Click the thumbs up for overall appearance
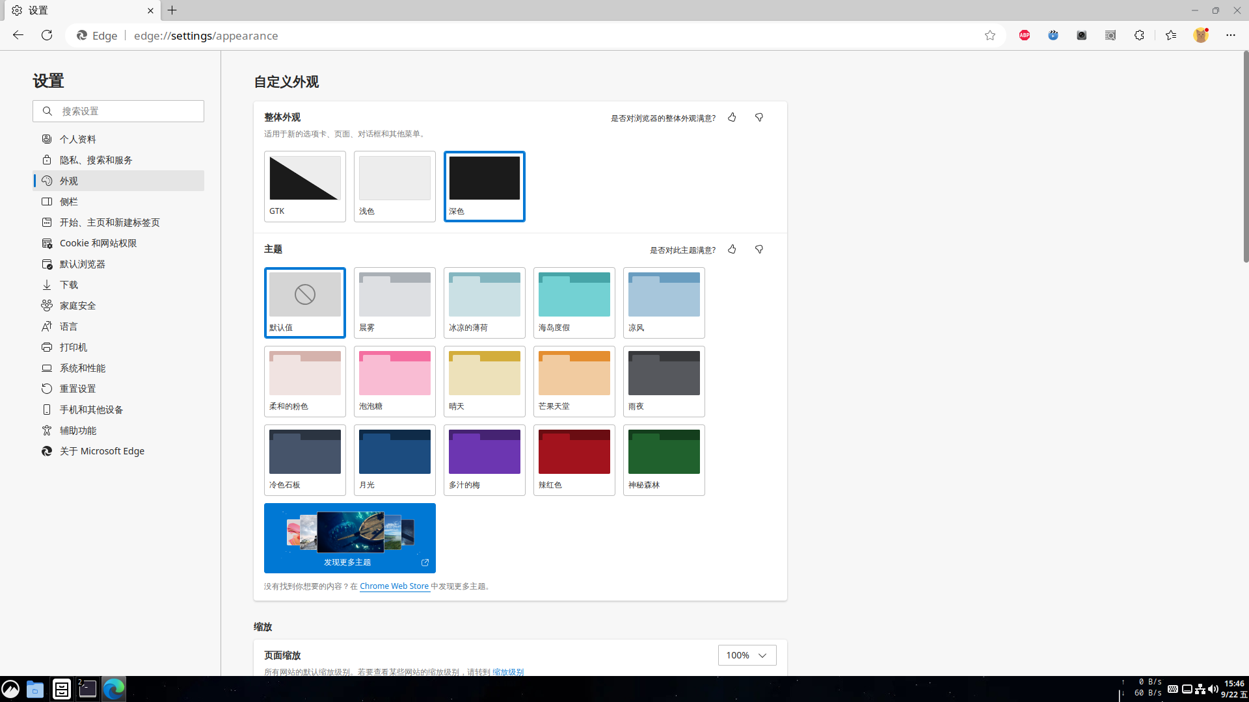The width and height of the screenshot is (1249, 702). click(732, 118)
